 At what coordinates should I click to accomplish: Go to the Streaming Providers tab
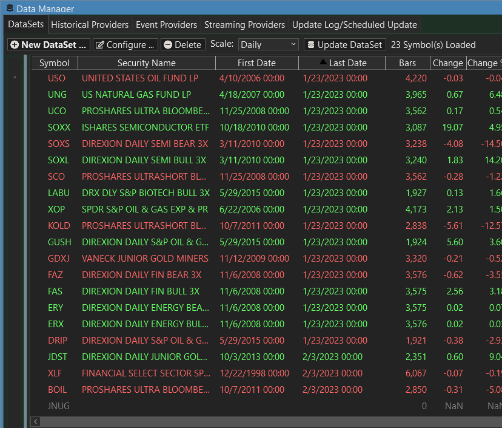click(244, 25)
